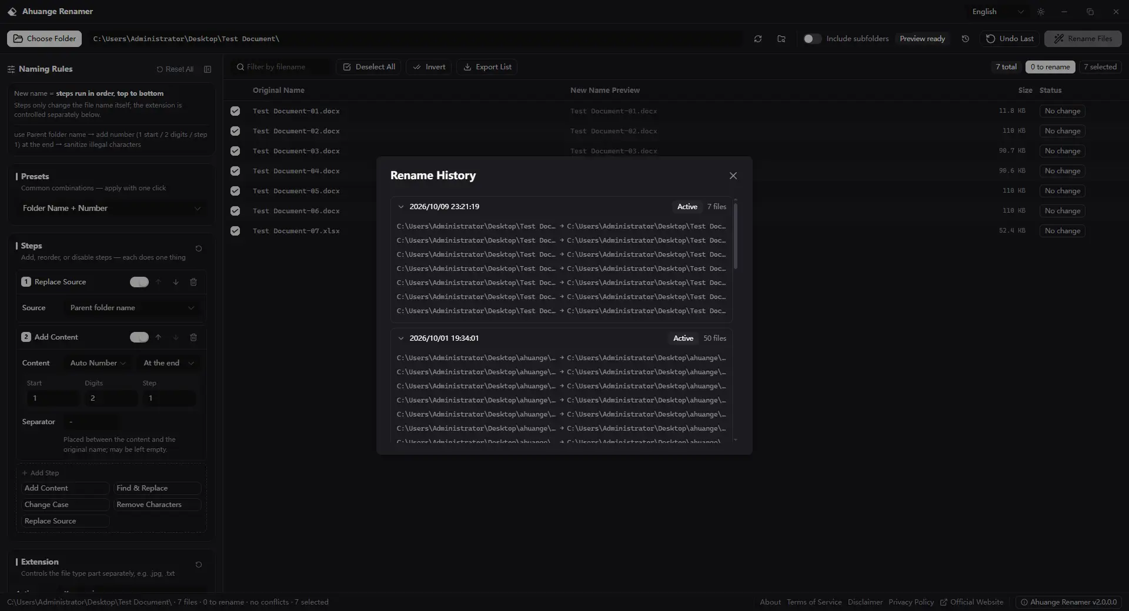Click the refresh folder icon
This screenshot has width=1129, height=611.
pos(757,39)
